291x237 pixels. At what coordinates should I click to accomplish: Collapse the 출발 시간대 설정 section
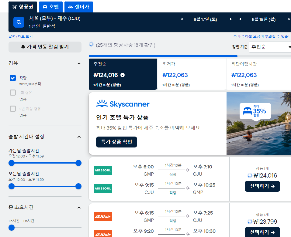click(79, 137)
